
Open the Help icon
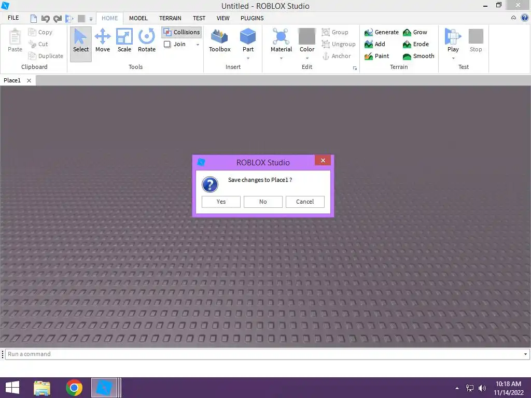pyautogui.click(x=525, y=18)
